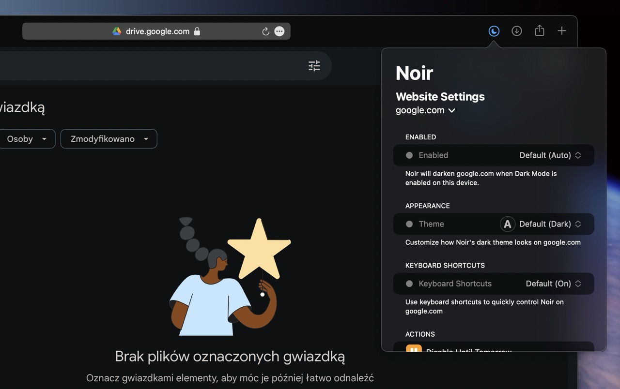Viewport: 620px width, 389px height.
Task: Click the APPEARANCE section label
Action: (x=428, y=206)
